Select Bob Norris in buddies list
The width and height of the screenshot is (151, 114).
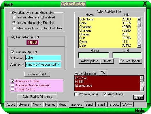click(108, 19)
